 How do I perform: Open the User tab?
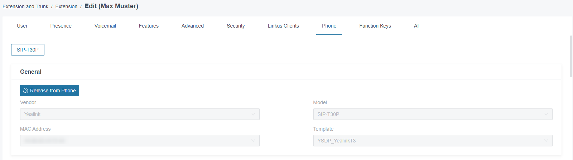(22, 26)
